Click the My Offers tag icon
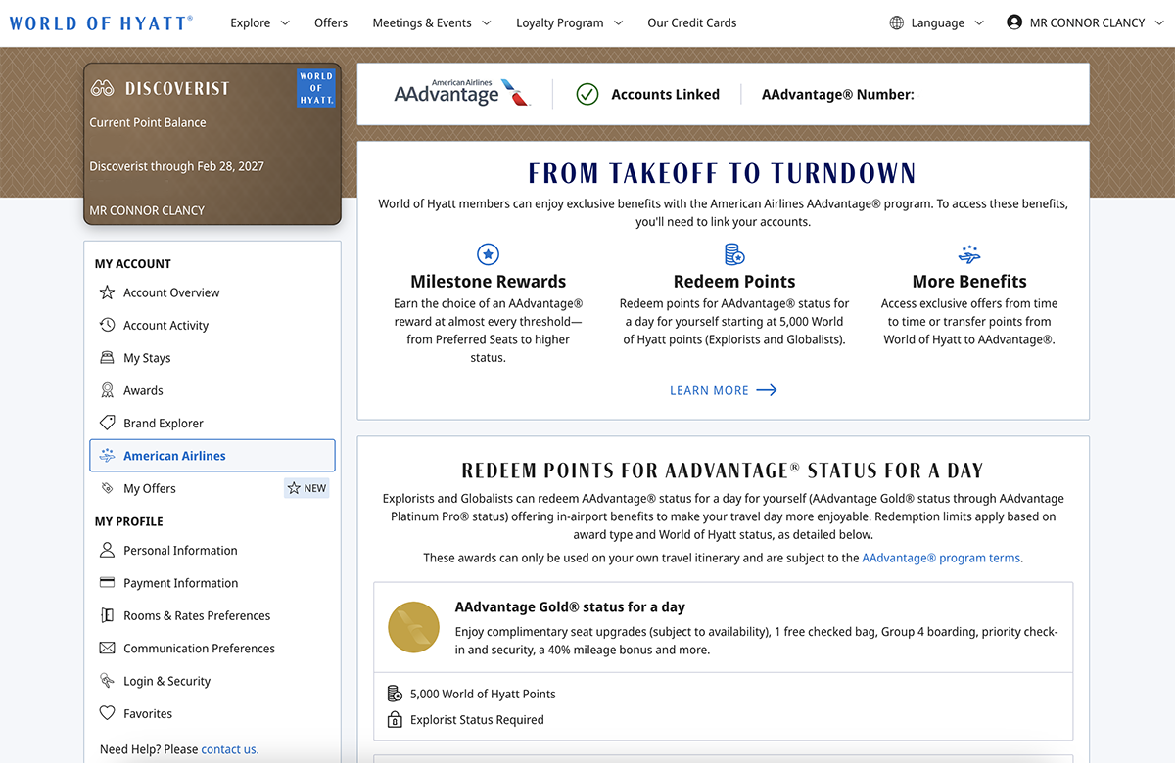The height and width of the screenshot is (763, 1175). pyautogui.click(x=108, y=488)
